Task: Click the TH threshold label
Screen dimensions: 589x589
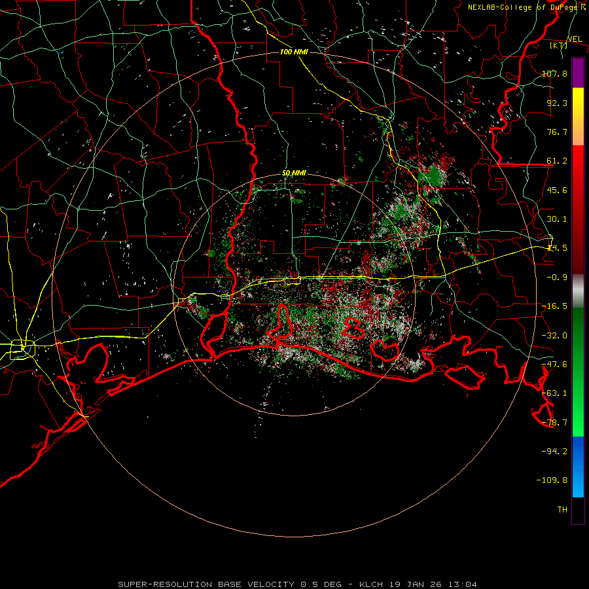Action: point(562,510)
